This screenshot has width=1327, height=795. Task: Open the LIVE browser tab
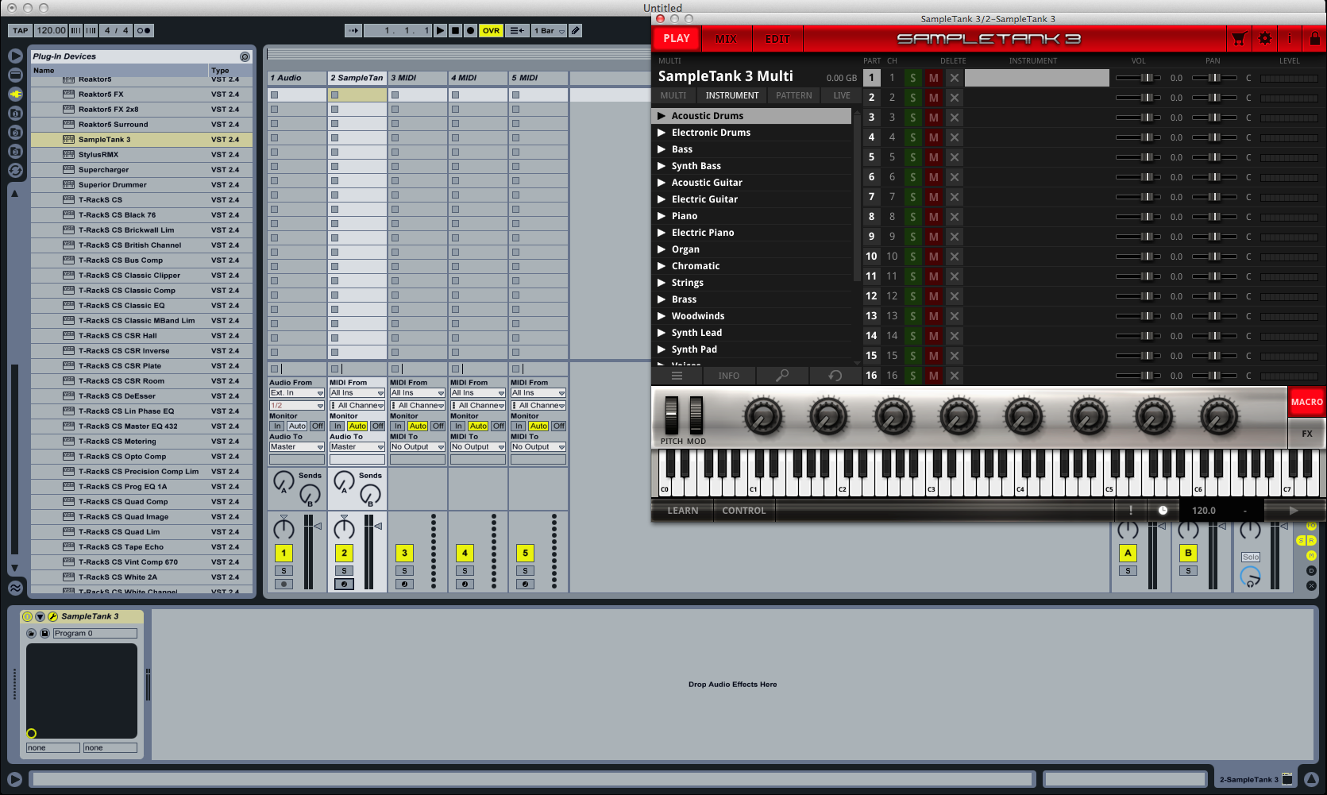point(842,95)
